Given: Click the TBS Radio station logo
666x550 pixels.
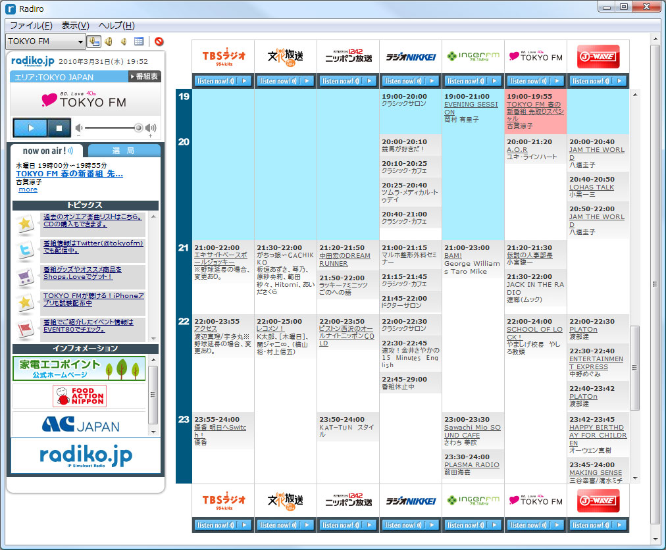Looking at the screenshot, I should click(222, 55).
